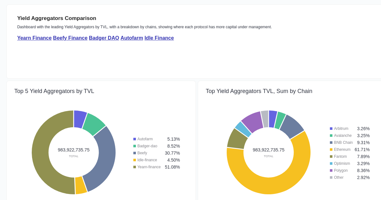Click the Arbitrum legend color marker

coord(331,129)
